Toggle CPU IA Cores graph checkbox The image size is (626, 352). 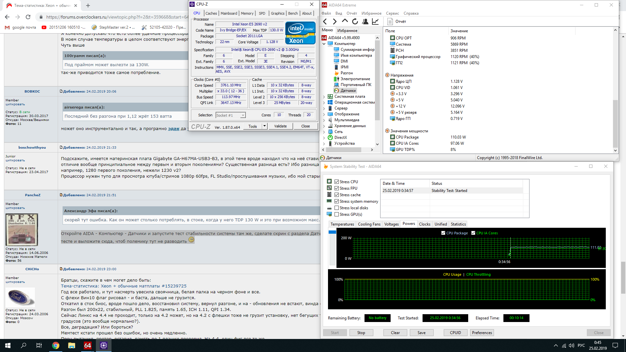tap(473, 233)
